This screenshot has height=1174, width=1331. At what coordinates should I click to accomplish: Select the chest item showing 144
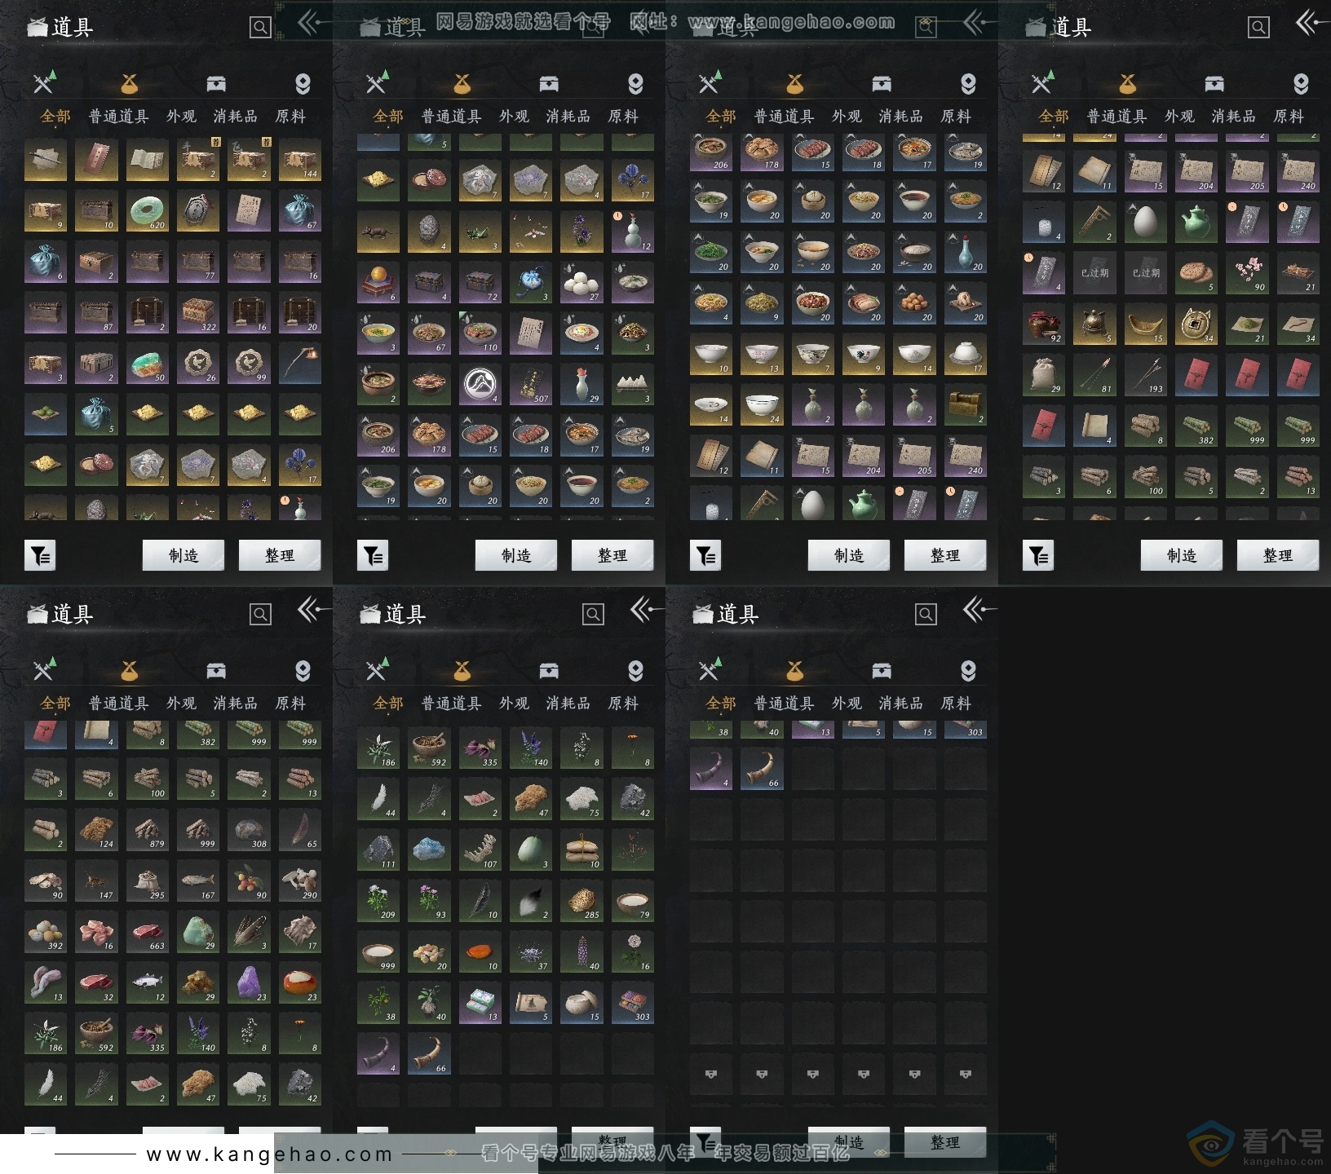299,161
